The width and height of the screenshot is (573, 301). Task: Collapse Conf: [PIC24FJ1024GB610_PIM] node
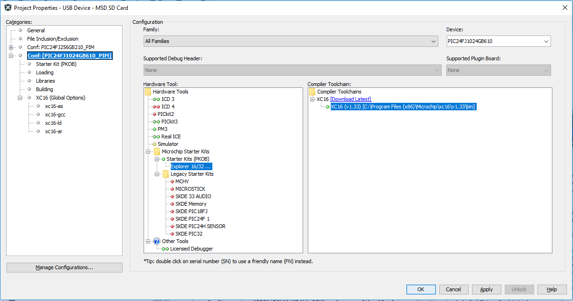pos(11,56)
